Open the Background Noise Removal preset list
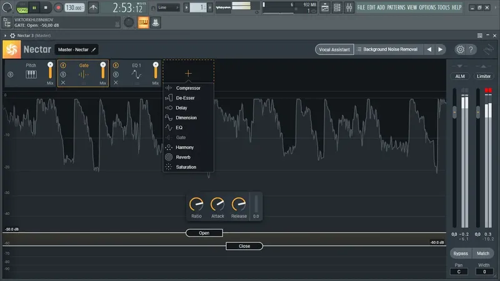The height and width of the screenshot is (281, 500). (x=389, y=49)
